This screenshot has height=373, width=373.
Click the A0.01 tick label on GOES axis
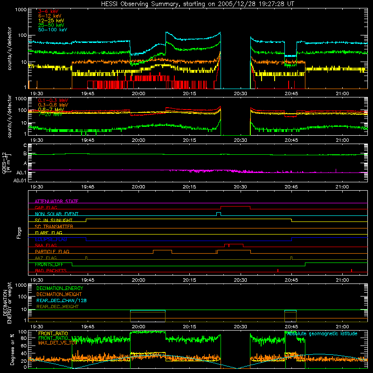[x=20, y=180]
